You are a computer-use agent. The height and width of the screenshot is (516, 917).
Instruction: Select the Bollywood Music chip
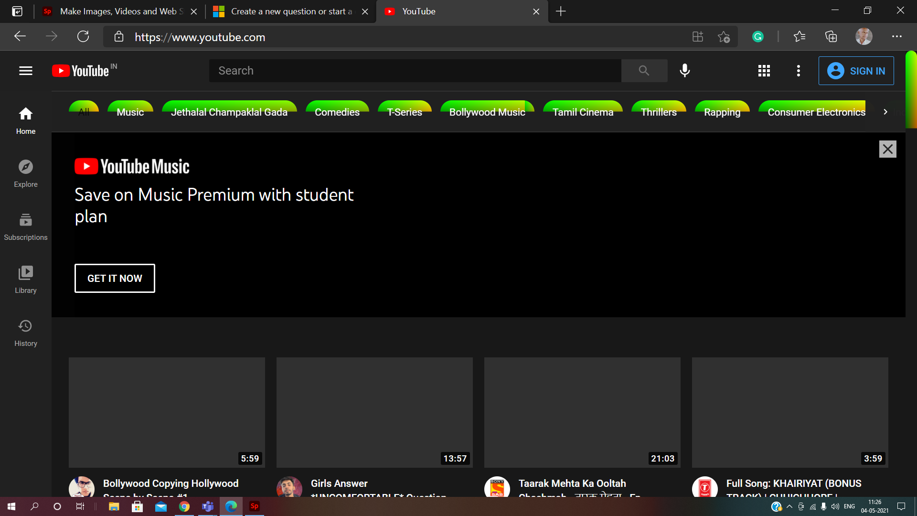487,112
